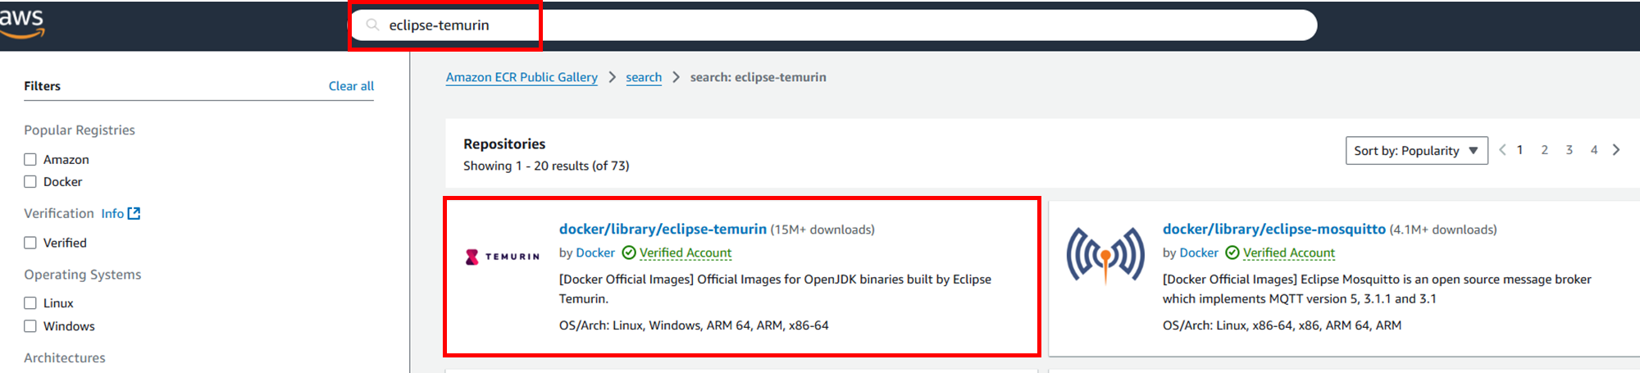The width and height of the screenshot is (1640, 373).
Task: Select results page 1
Action: coord(1519,150)
